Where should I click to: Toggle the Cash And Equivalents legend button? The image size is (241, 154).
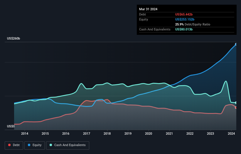[x=68, y=145]
